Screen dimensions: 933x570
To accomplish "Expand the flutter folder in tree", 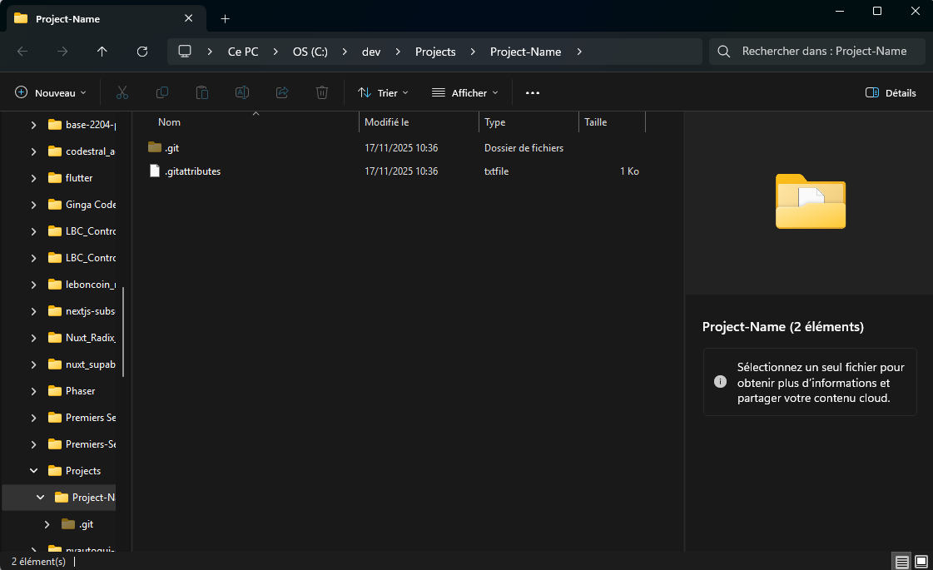I will click(33, 178).
